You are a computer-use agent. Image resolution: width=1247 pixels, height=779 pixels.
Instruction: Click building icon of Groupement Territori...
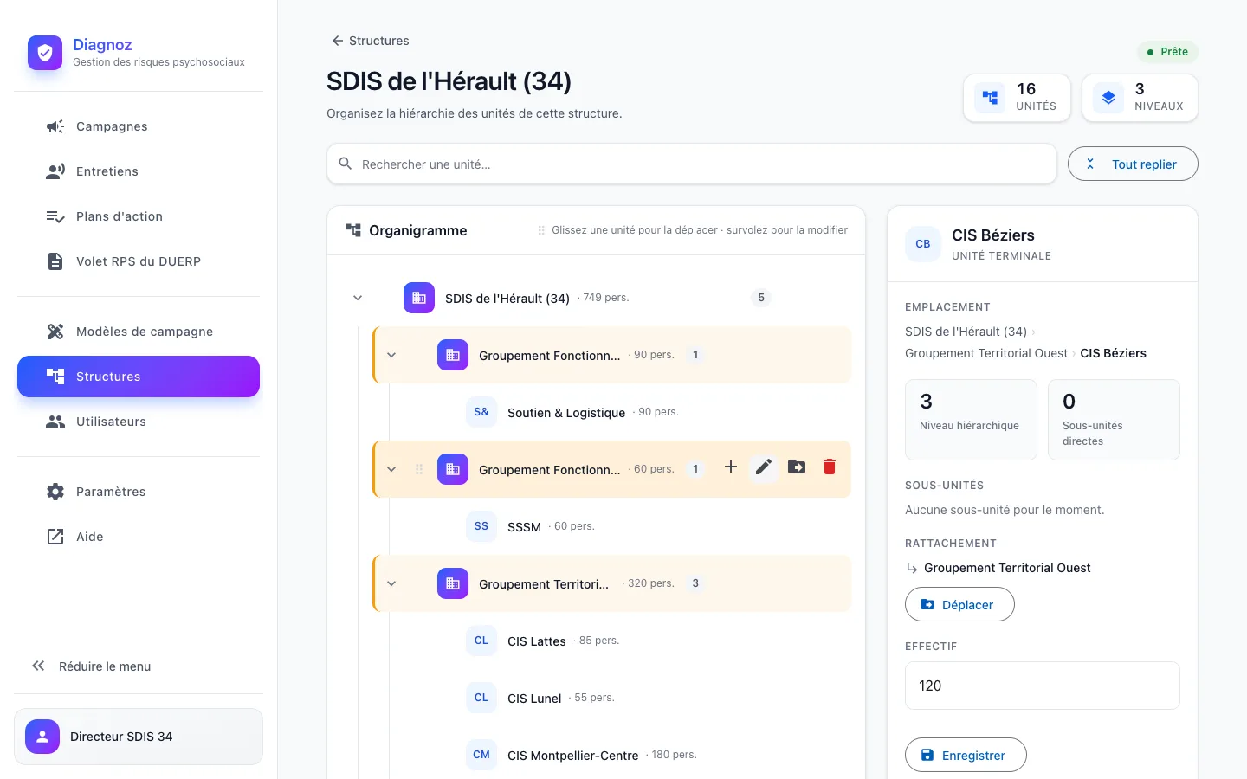[x=453, y=583]
